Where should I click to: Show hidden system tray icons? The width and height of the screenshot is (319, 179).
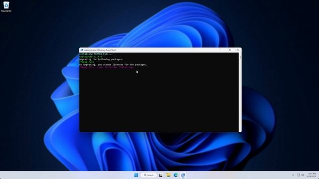coord(293,175)
